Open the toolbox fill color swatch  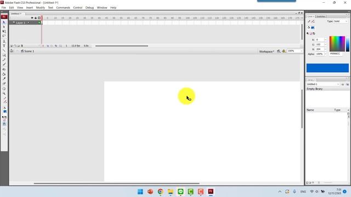tap(5, 112)
